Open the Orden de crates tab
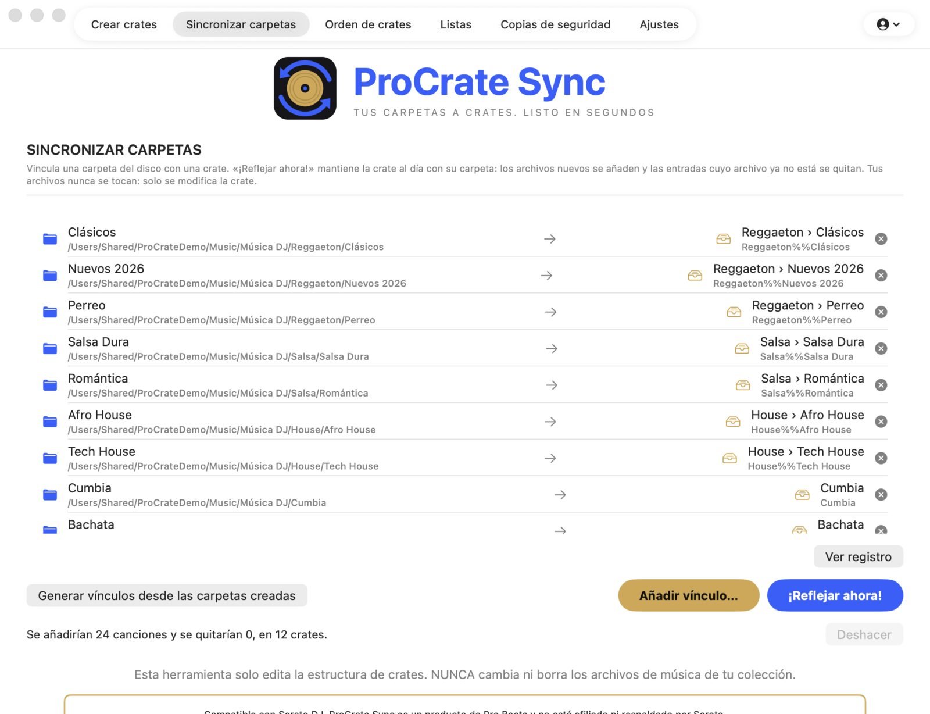Viewport: 930px width, 714px height. point(368,24)
